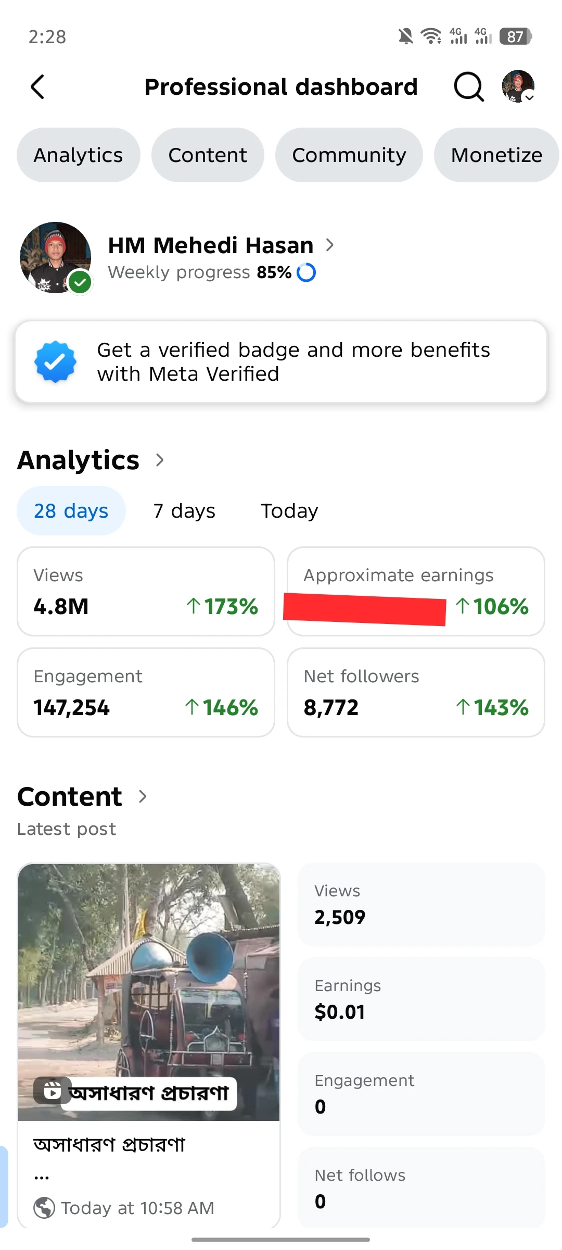Select the 28 days time range
The width and height of the screenshot is (562, 1250).
click(71, 511)
